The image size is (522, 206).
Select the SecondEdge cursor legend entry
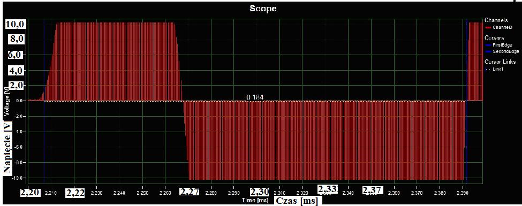502,51
